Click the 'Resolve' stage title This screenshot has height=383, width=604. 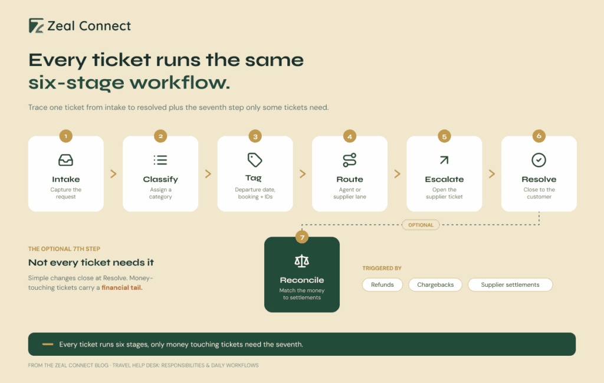click(x=539, y=179)
